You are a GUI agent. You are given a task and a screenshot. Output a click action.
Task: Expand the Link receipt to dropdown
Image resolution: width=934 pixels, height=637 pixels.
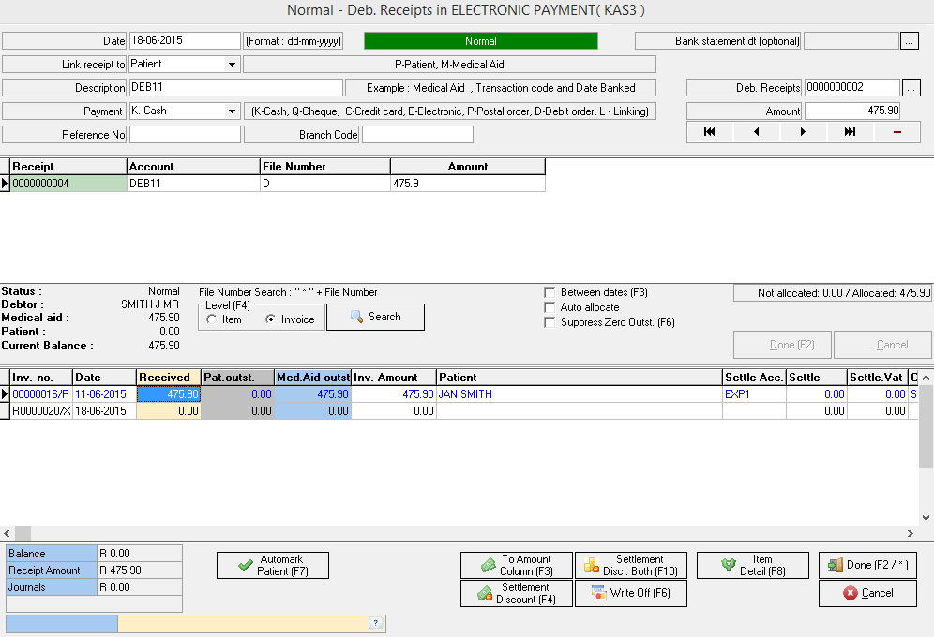(233, 65)
